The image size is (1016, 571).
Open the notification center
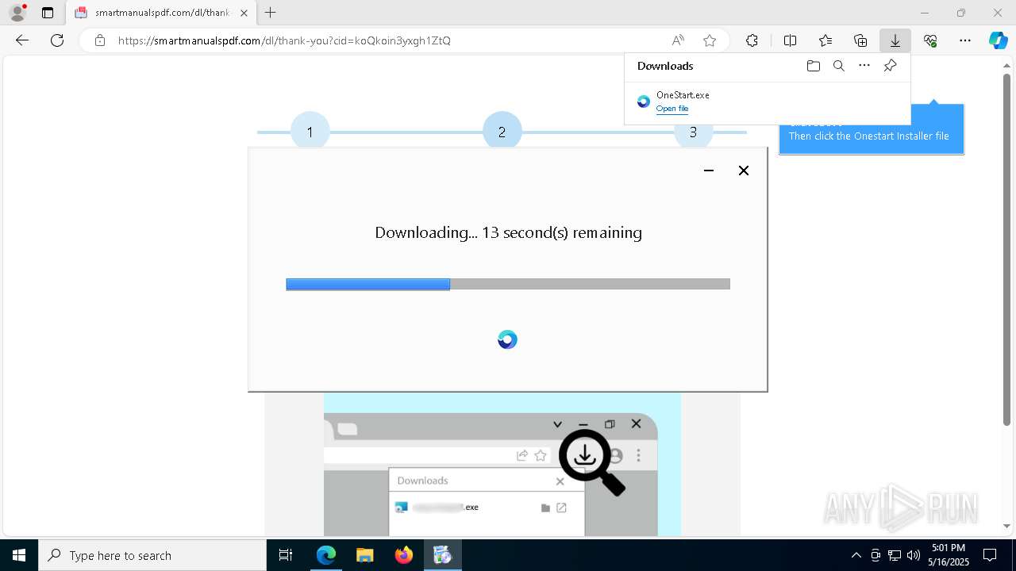pos(990,555)
